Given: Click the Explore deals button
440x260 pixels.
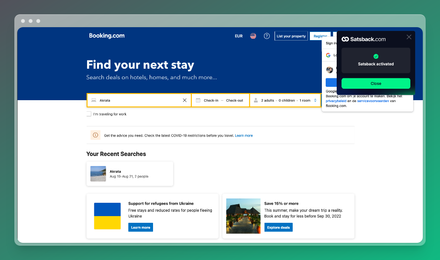Looking at the screenshot, I should click(x=278, y=227).
